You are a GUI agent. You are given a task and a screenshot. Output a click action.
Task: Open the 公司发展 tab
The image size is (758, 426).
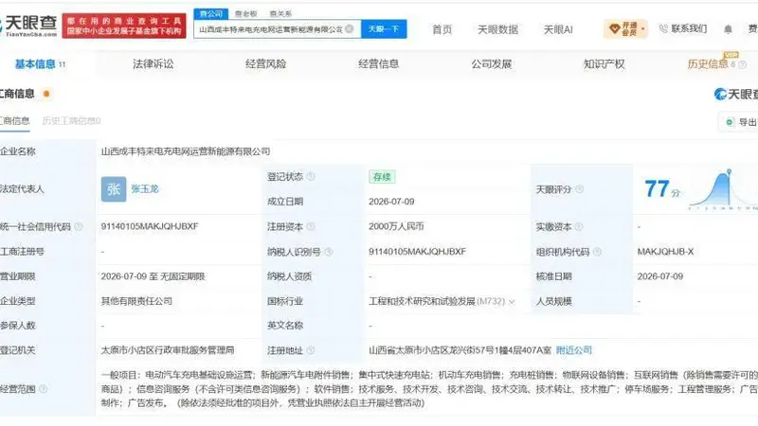pyautogui.click(x=491, y=63)
